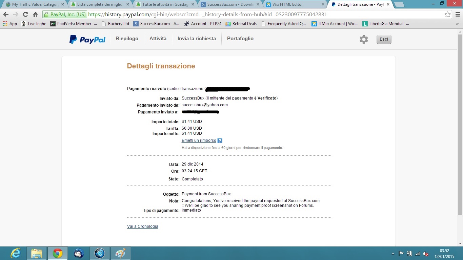Open Chrome menu hamburger icon
This screenshot has height=260, width=463.
tap(458, 15)
